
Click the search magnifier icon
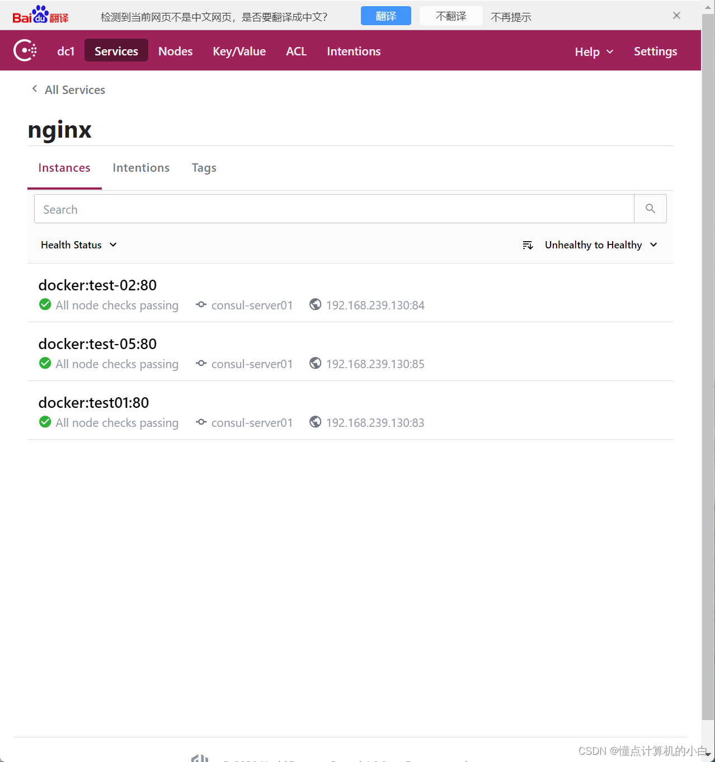click(x=650, y=208)
